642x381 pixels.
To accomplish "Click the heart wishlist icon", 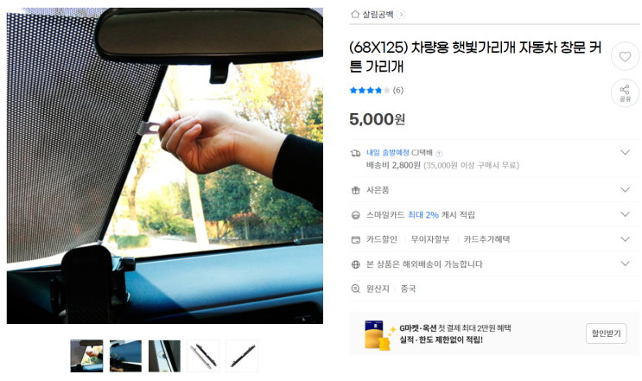I will (625, 56).
